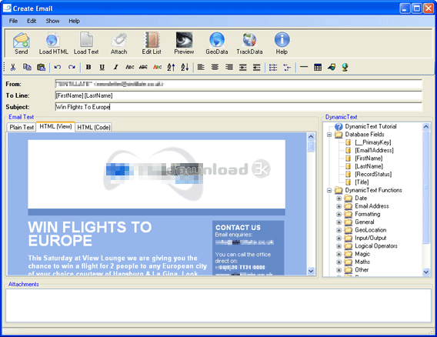Viewport: 437px width, 337px height.
Task: Expand the GeoLocation folder
Action: (x=339, y=230)
